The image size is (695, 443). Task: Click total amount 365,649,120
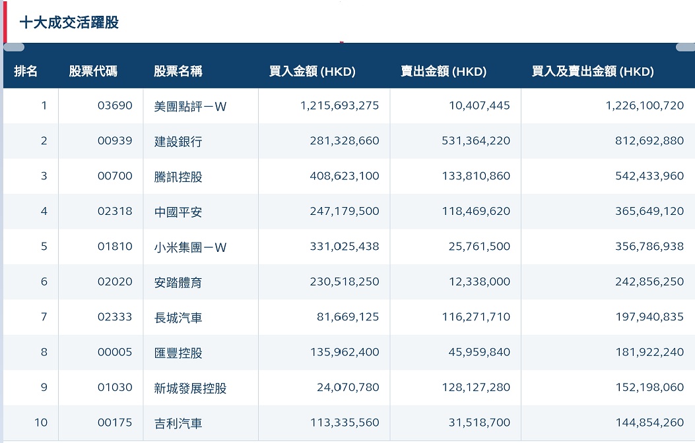coord(649,211)
